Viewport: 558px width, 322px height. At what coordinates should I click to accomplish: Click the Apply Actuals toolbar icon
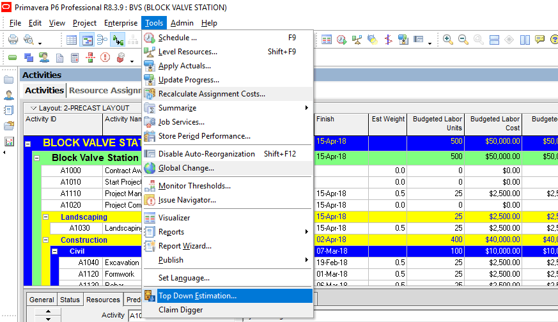click(403, 40)
